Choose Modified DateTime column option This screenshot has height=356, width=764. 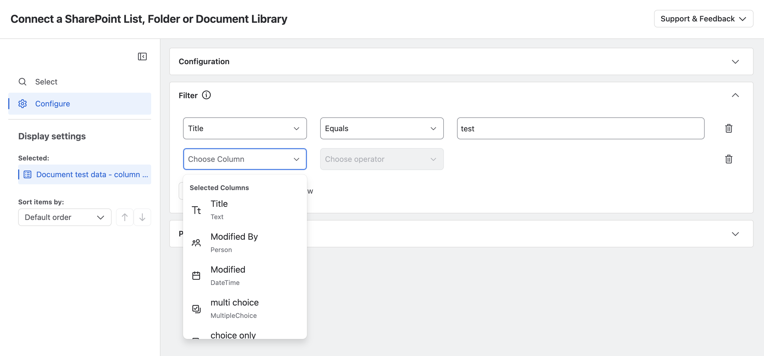pyautogui.click(x=245, y=276)
